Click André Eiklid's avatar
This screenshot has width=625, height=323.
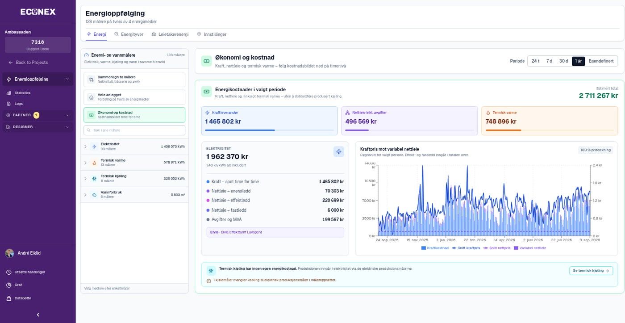(x=9, y=253)
